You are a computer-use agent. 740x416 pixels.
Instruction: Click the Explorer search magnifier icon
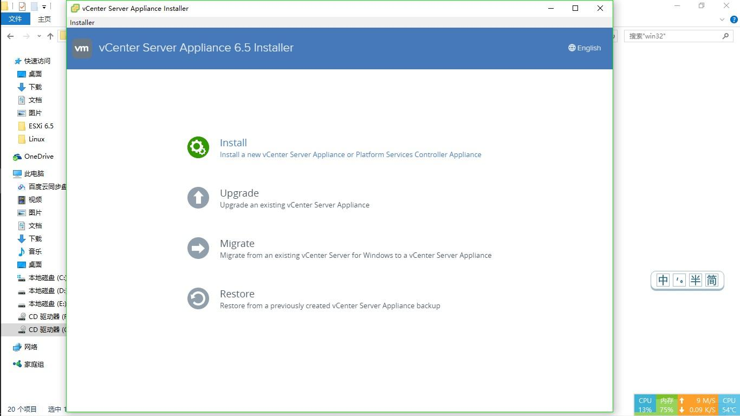pyautogui.click(x=726, y=36)
